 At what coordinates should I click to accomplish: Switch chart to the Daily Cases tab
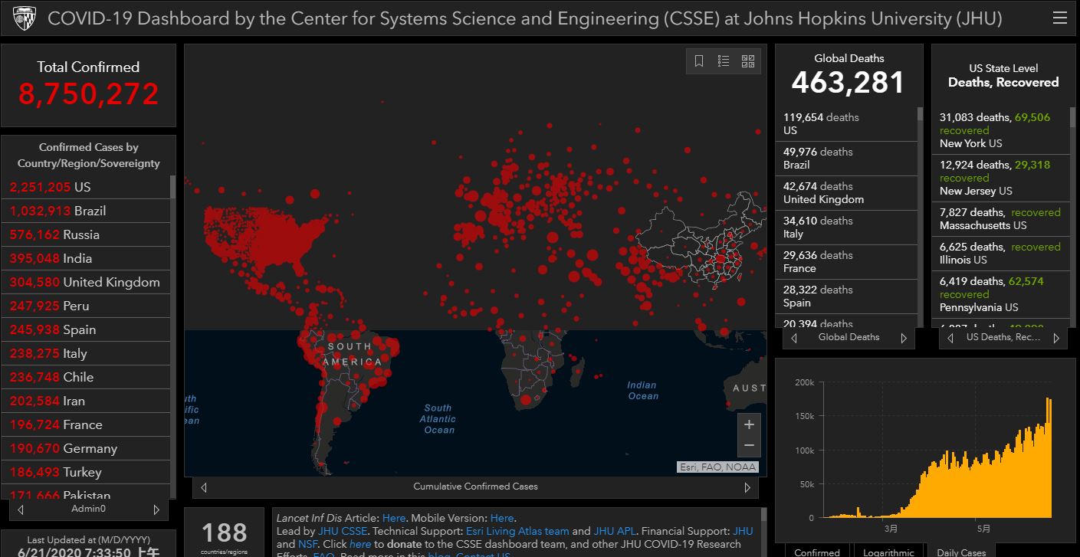[961, 552]
